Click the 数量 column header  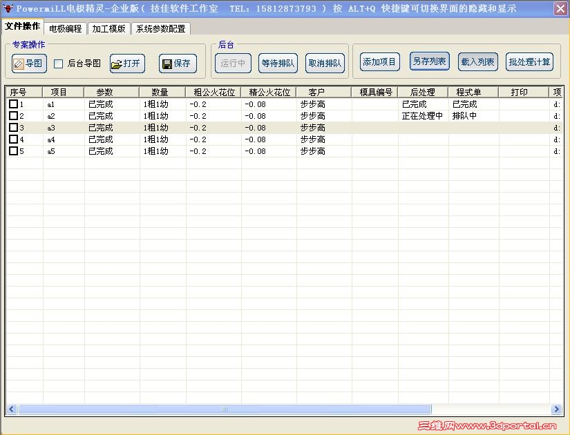point(162,93)
